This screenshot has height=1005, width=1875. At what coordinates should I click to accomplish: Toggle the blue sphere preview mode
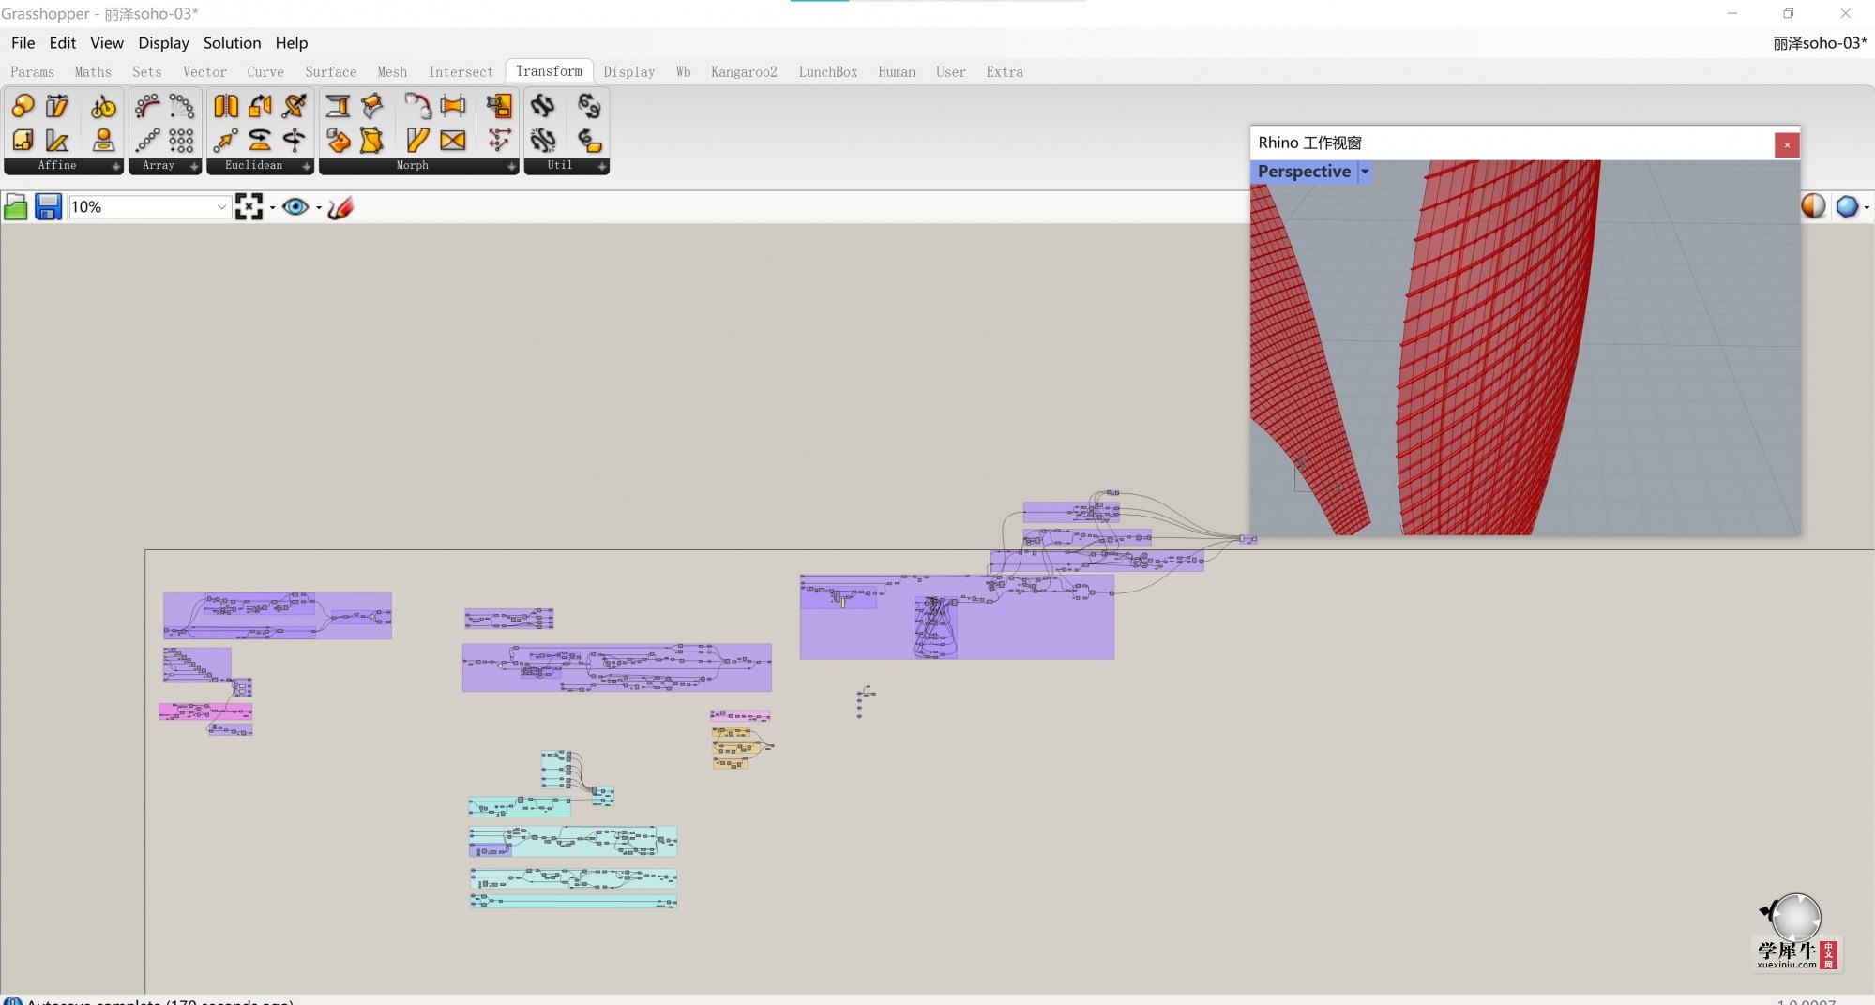click(x=1847, y=206)
